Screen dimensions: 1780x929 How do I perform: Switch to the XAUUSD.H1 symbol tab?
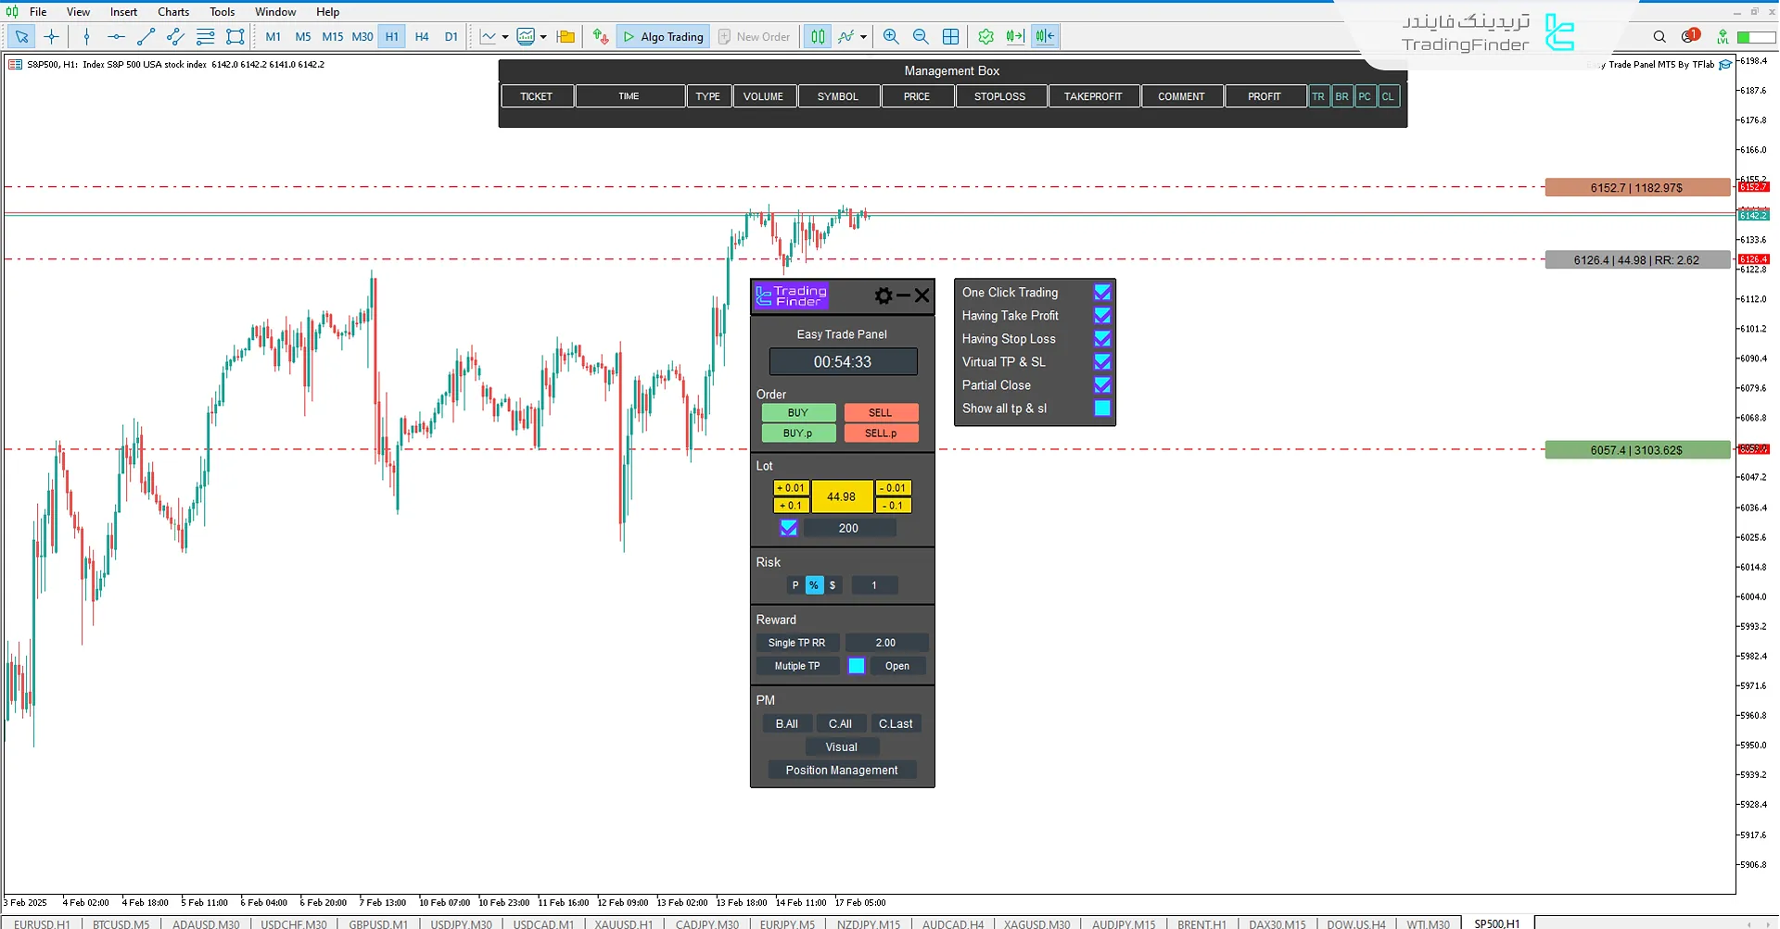click(x=622, y=923)
